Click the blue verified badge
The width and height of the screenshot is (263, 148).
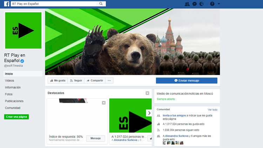click(22, 61)
